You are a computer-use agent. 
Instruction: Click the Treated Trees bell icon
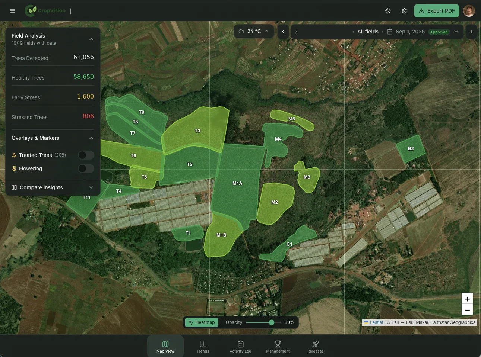[x=14, y=155]
